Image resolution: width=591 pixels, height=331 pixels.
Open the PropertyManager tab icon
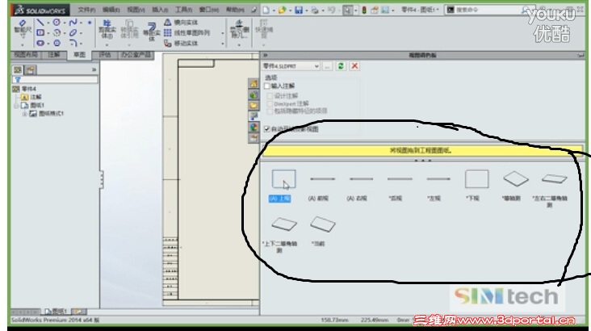click(x=30, y=69)
